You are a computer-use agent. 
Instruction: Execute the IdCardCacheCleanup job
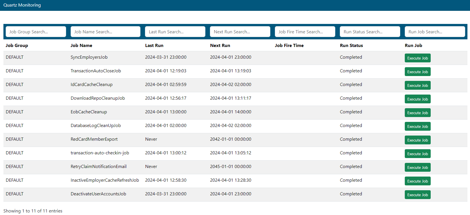coord(417,85)
